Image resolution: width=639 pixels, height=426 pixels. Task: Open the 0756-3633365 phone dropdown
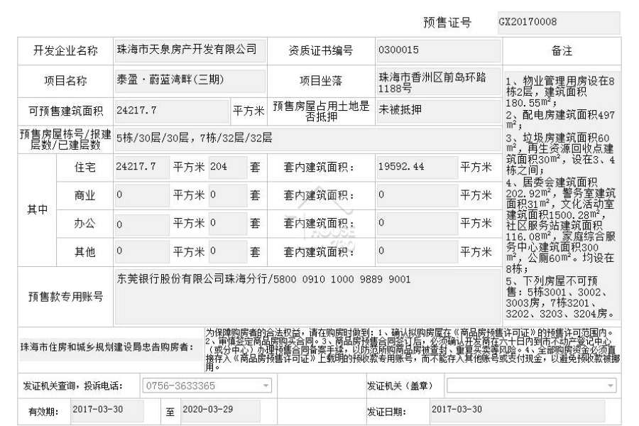click(x=207, y=386)
